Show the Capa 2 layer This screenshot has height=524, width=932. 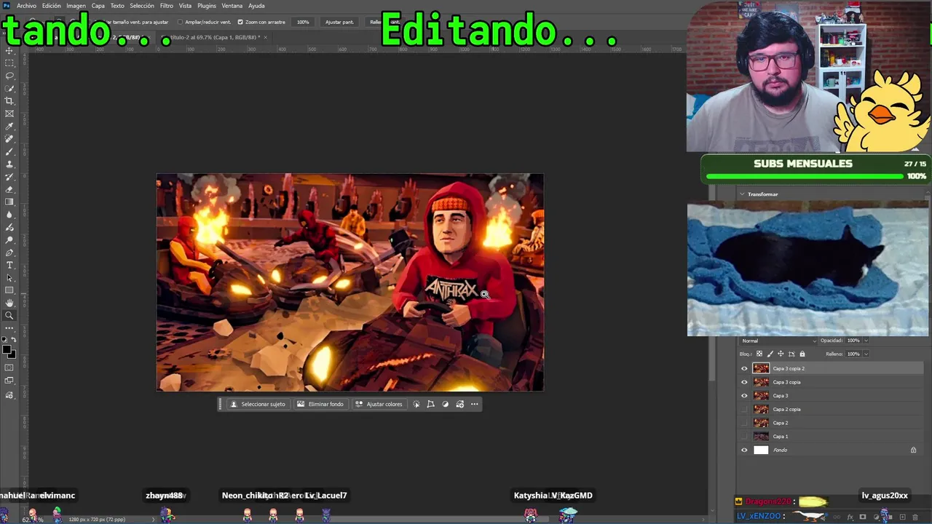pos(744,423)
